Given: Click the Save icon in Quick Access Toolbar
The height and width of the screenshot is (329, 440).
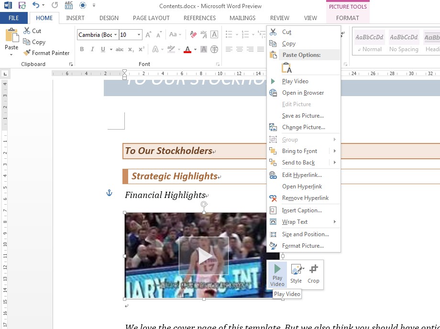Looking at the screenshot, I should pos(22,6).
